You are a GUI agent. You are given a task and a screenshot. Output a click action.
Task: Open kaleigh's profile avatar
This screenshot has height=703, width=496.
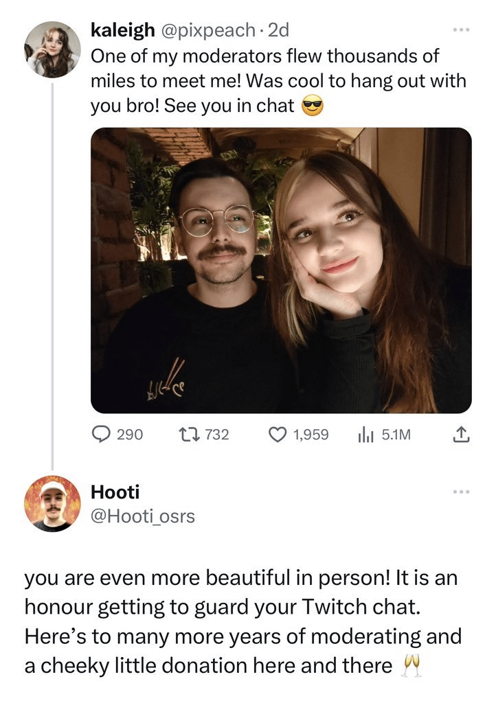click(x=52, y=49)
